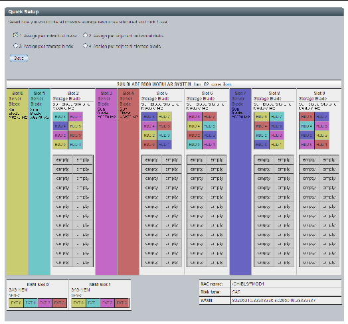Click HDD 0 in Slot 2 storage blade
This screenshot has height=324, width=348.
tap(60, 145)
